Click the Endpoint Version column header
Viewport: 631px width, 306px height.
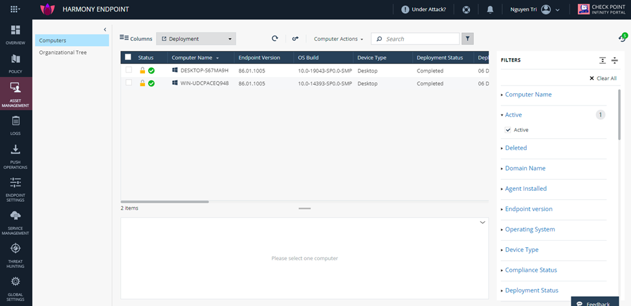point(259,58)
